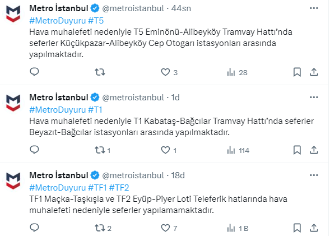Open #MetroDuyuru hashtag in the T1 tweet

click(x=58, y=110)
